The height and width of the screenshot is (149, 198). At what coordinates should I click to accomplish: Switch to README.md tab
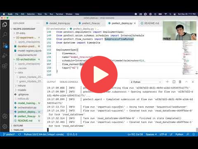150,23
